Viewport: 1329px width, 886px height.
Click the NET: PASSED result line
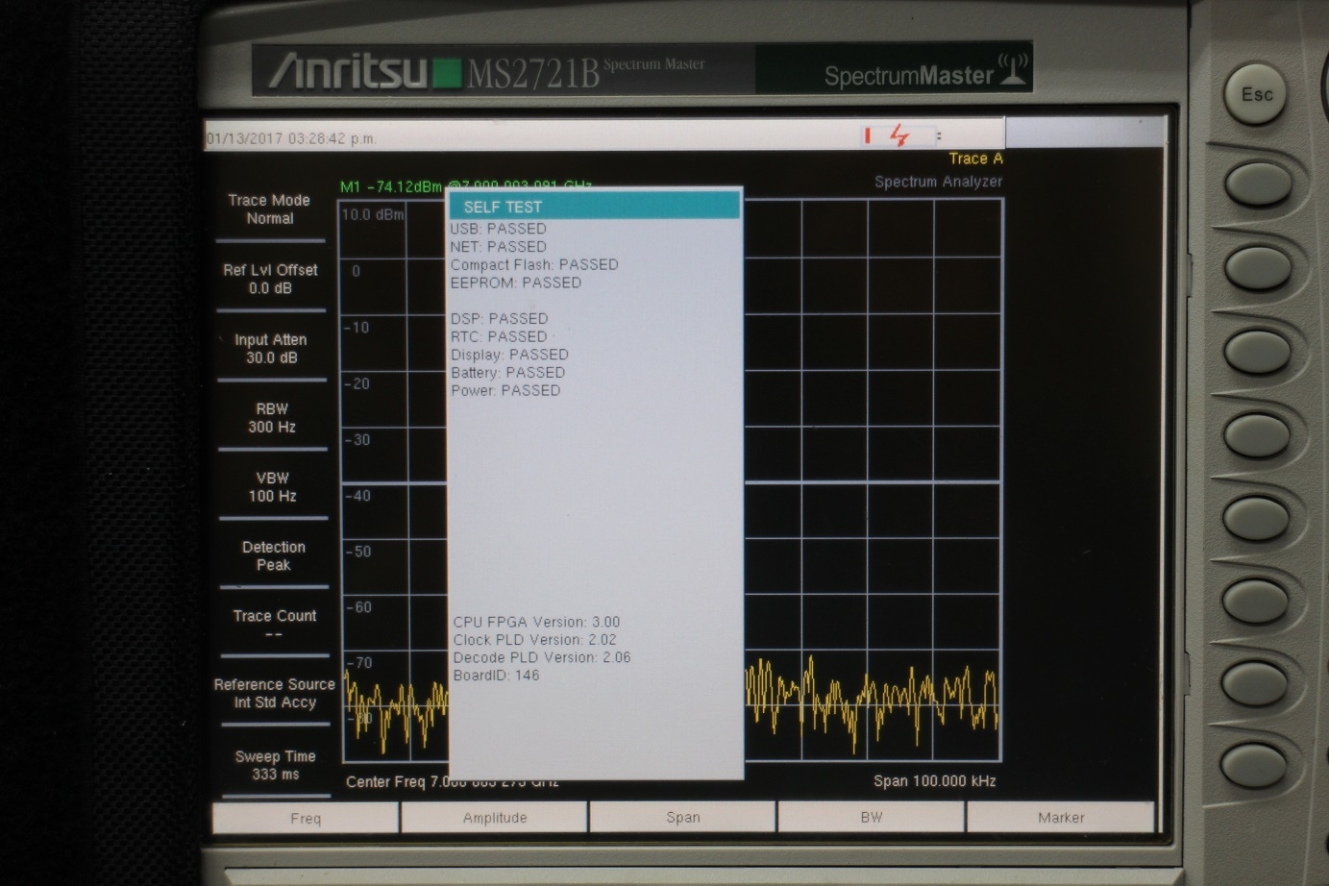tap(498, 247)
